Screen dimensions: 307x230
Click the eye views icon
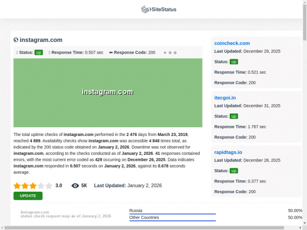(75, 186)
